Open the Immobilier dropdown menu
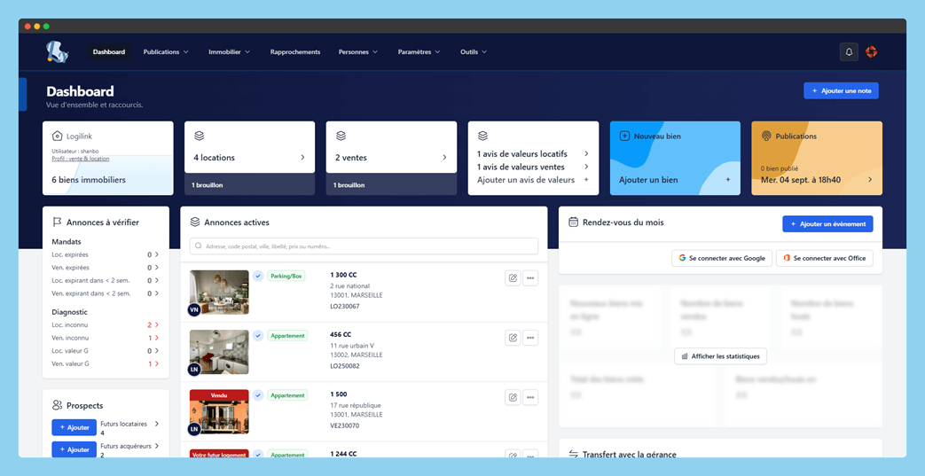 point(230,52)
